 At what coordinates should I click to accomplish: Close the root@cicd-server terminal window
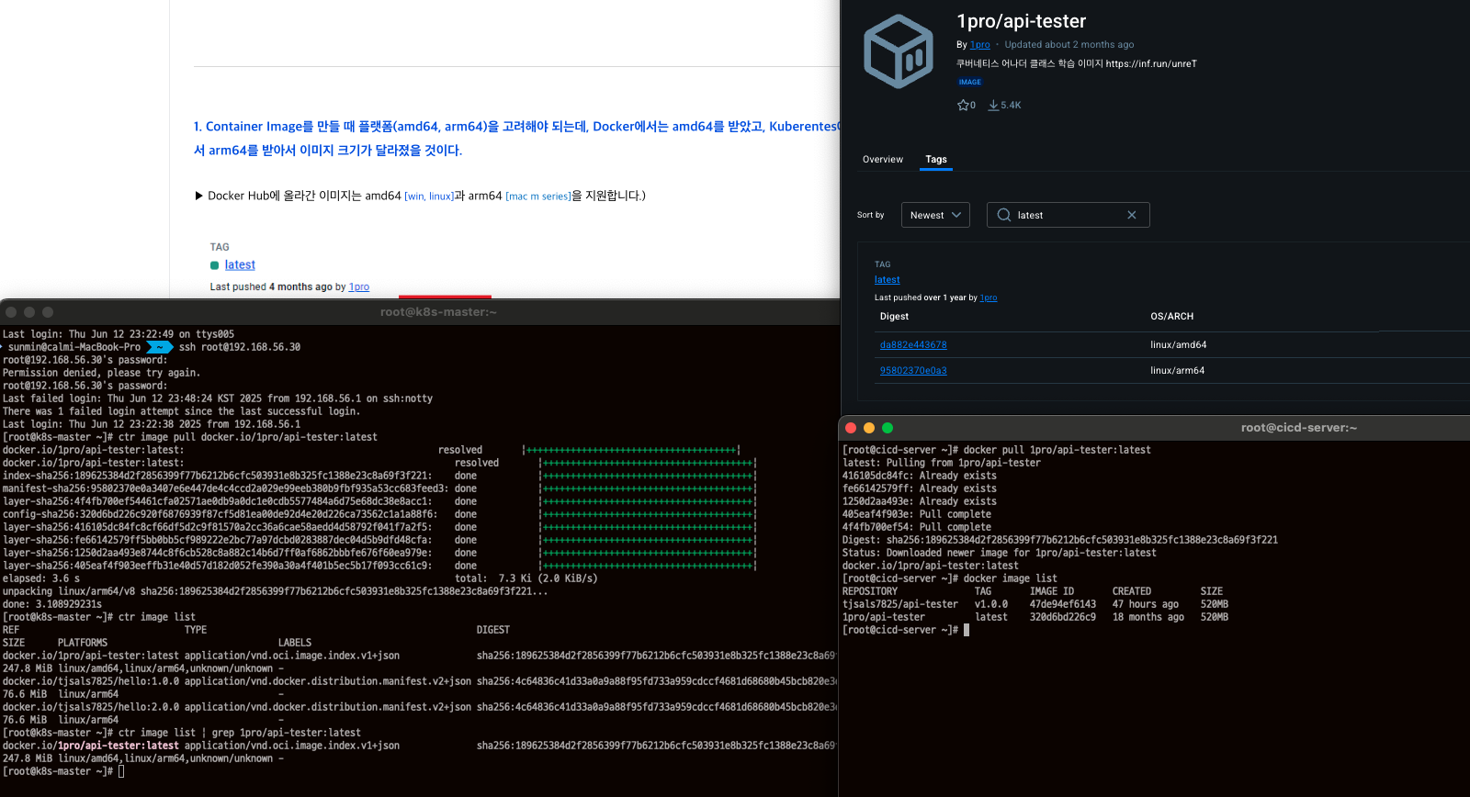coord(851,428)
